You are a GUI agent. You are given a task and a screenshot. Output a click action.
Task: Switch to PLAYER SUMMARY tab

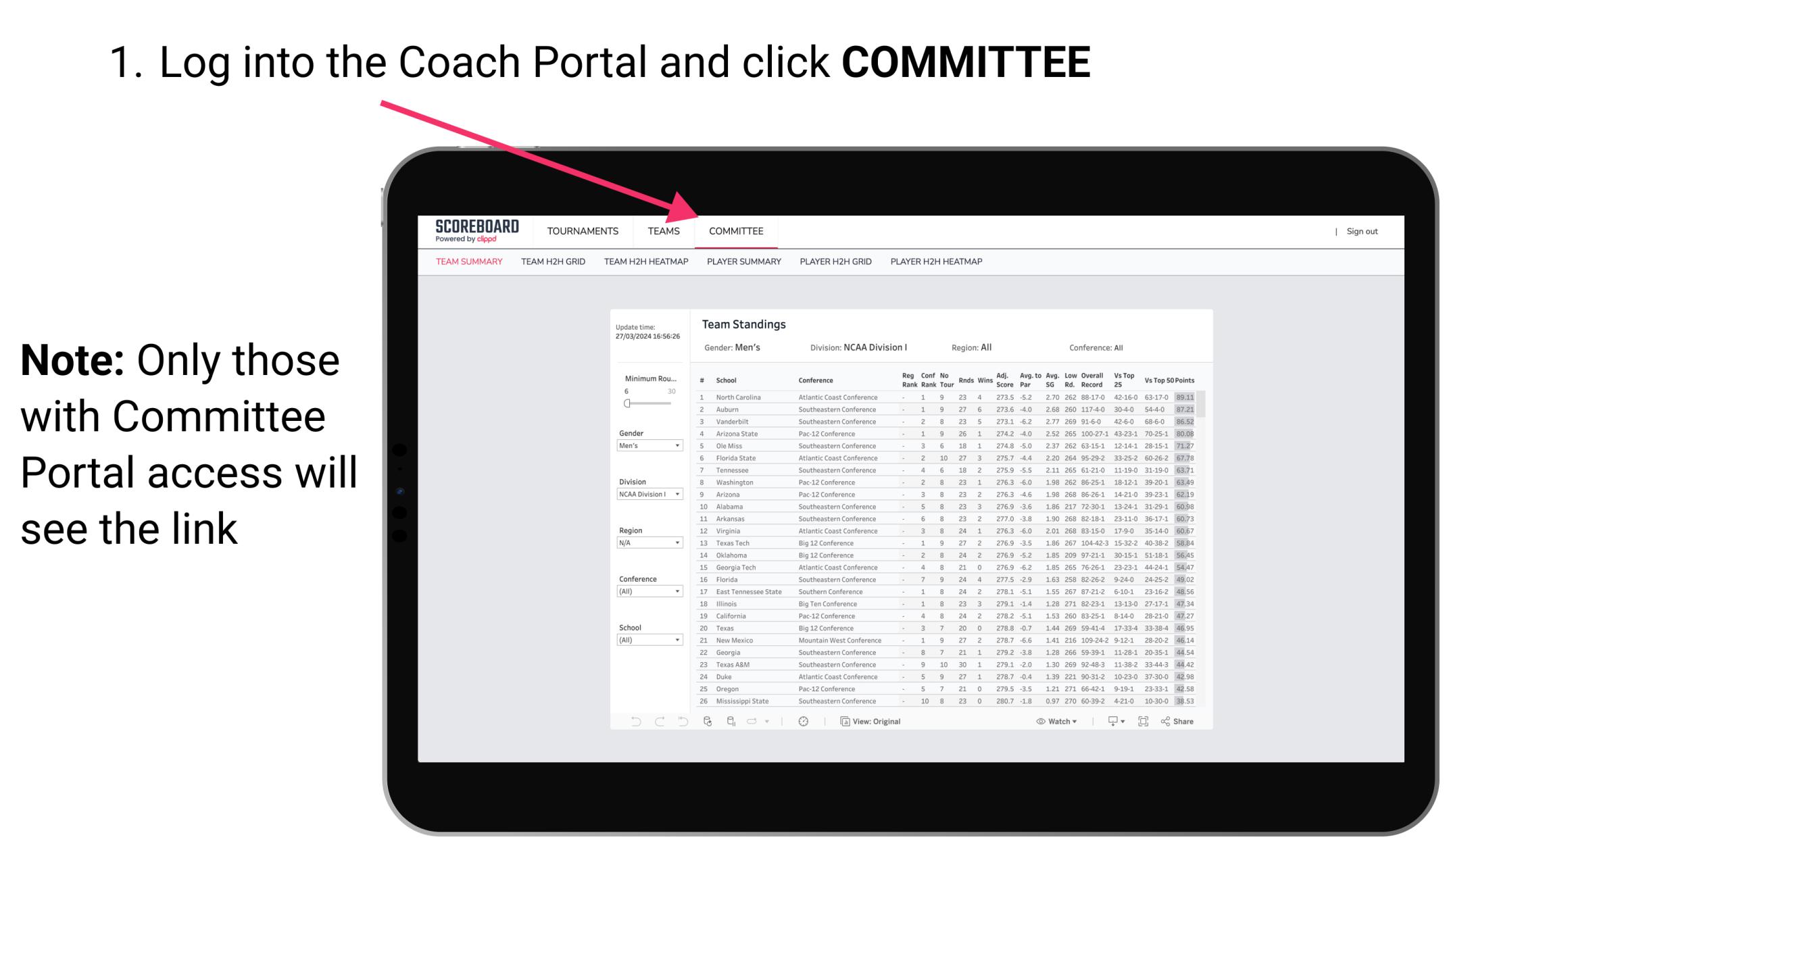click(x=743, y=265)
